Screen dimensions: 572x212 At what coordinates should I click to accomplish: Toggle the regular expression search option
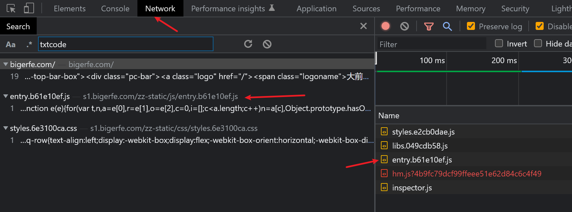[29, 45]
